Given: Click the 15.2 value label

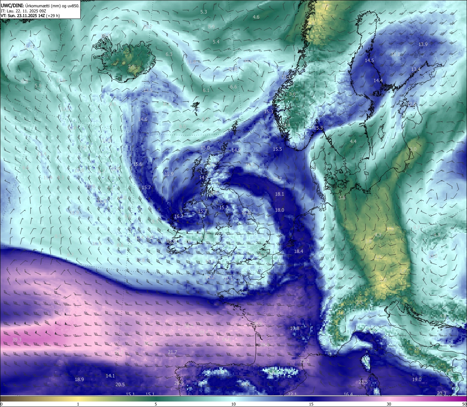Looking at the screenshot, I should click(x=224, y=207).
